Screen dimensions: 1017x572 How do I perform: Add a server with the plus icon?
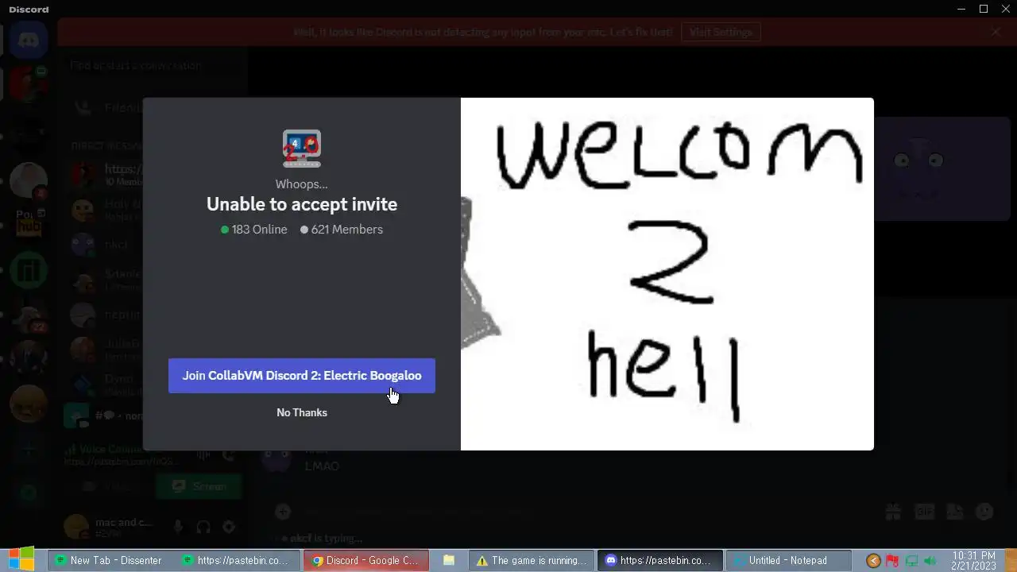29,450
